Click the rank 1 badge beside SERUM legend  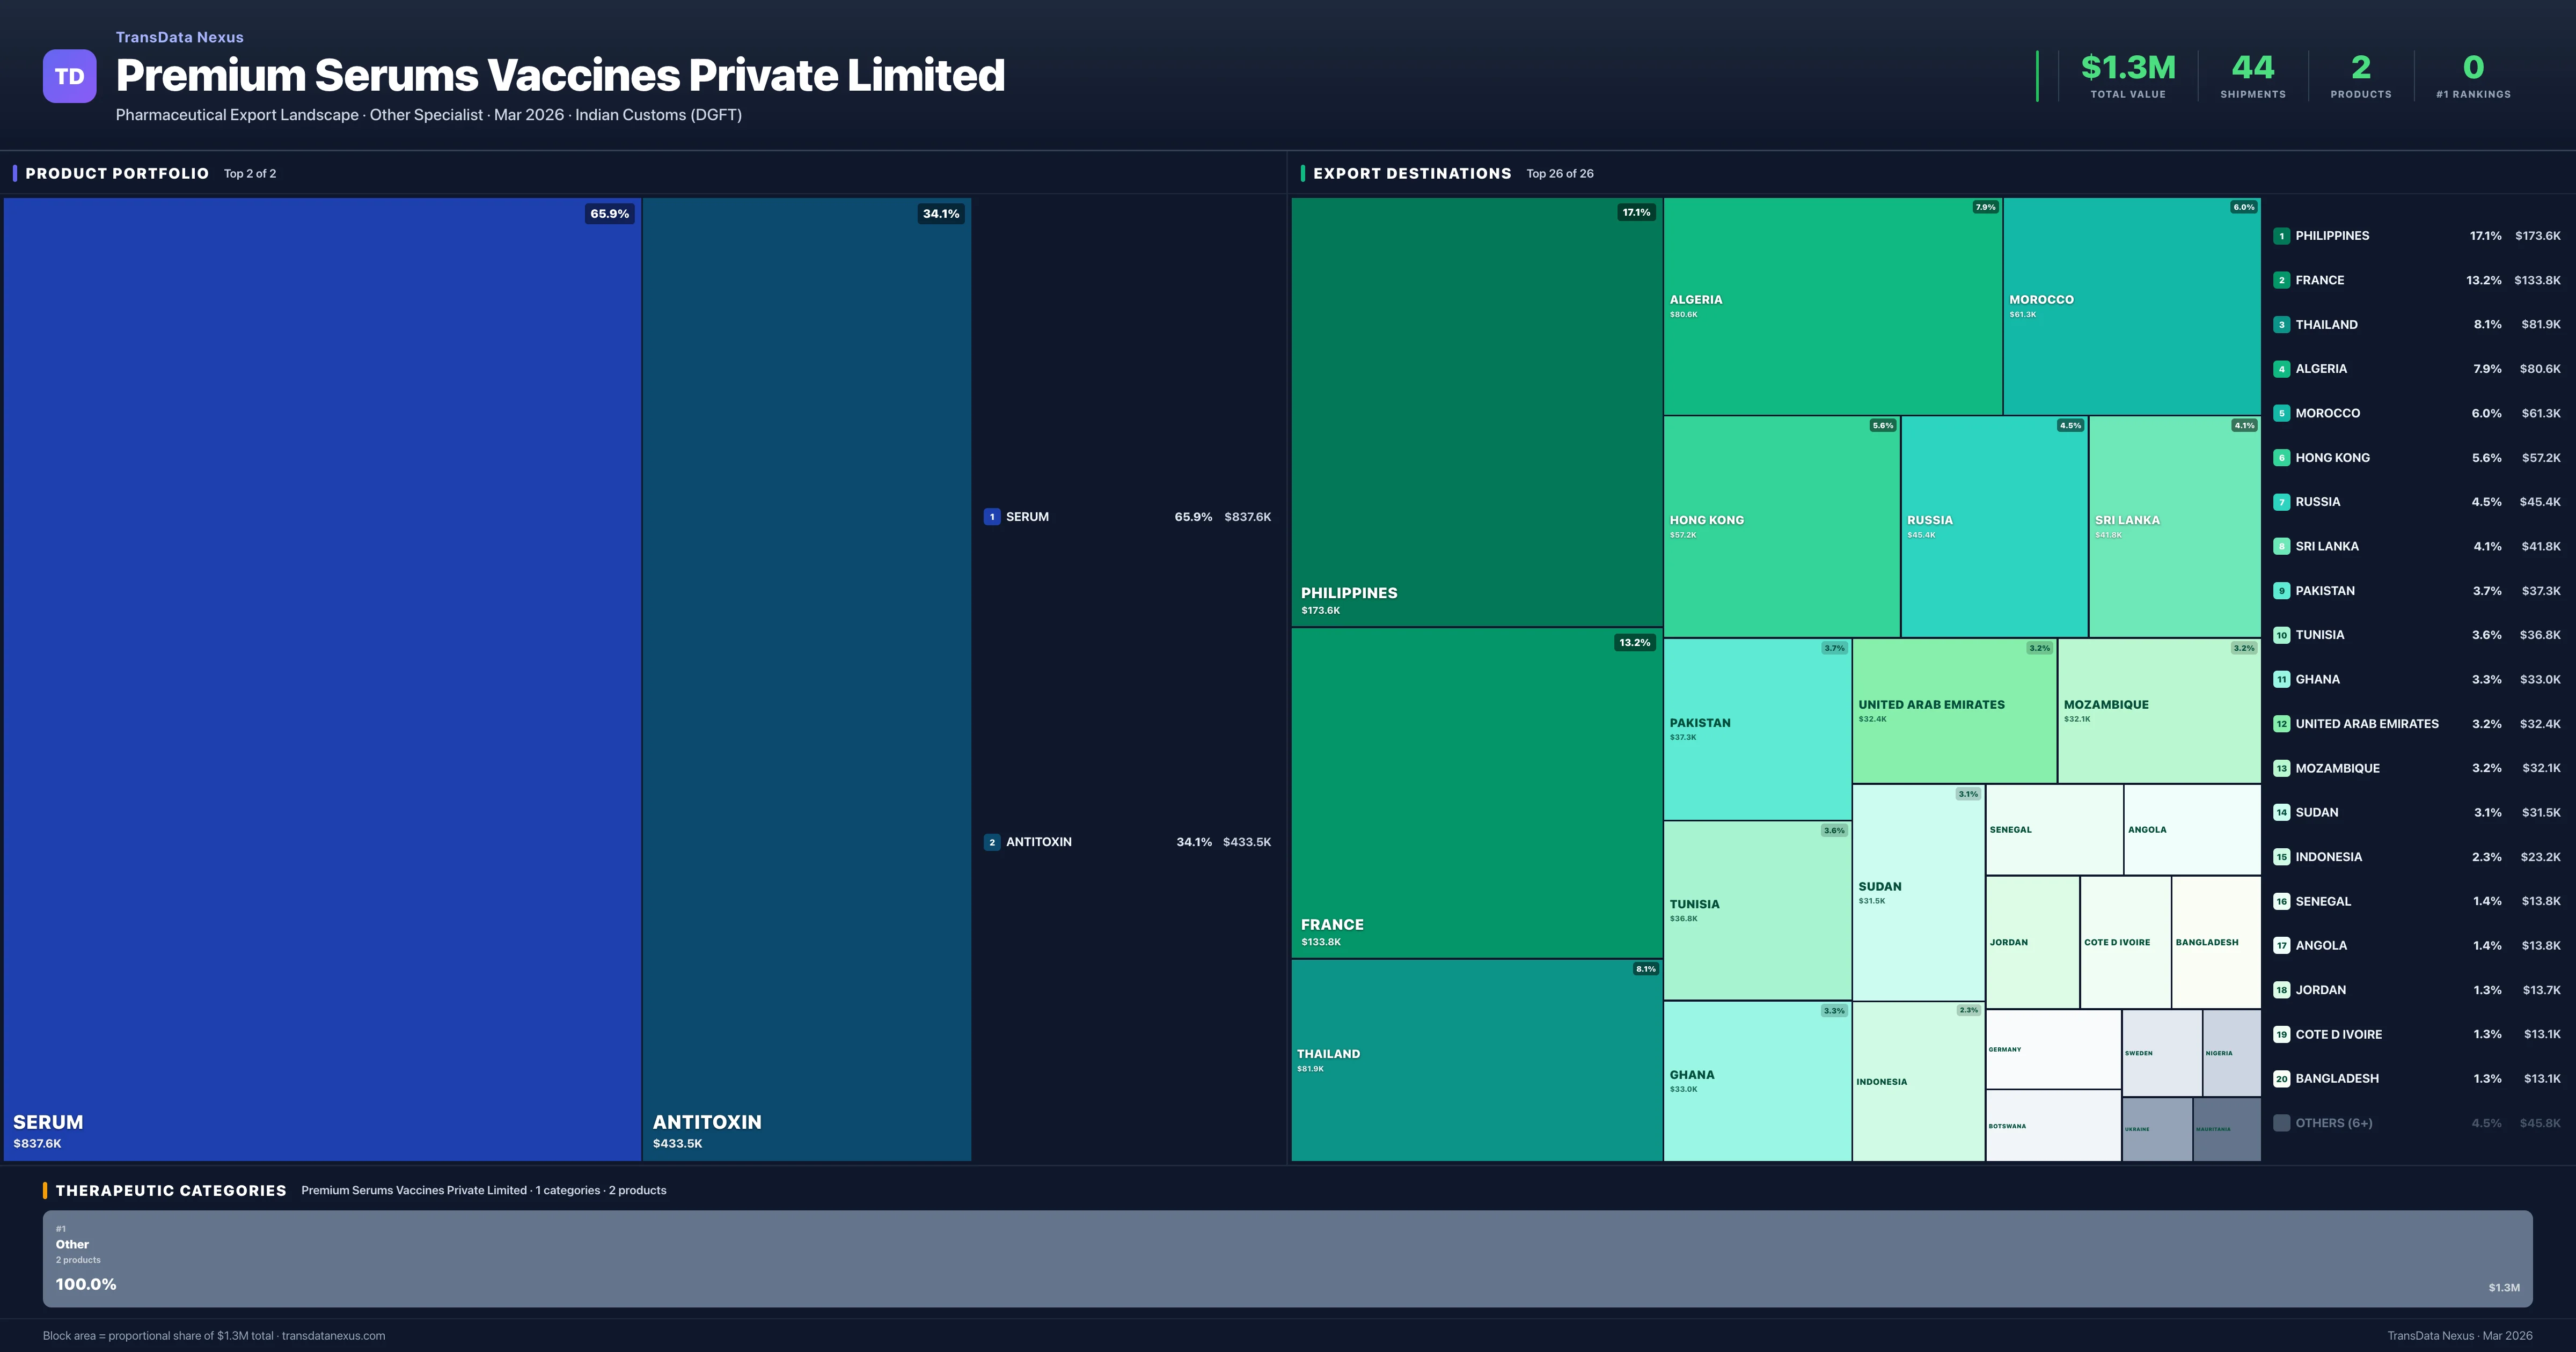coord(991,517)
